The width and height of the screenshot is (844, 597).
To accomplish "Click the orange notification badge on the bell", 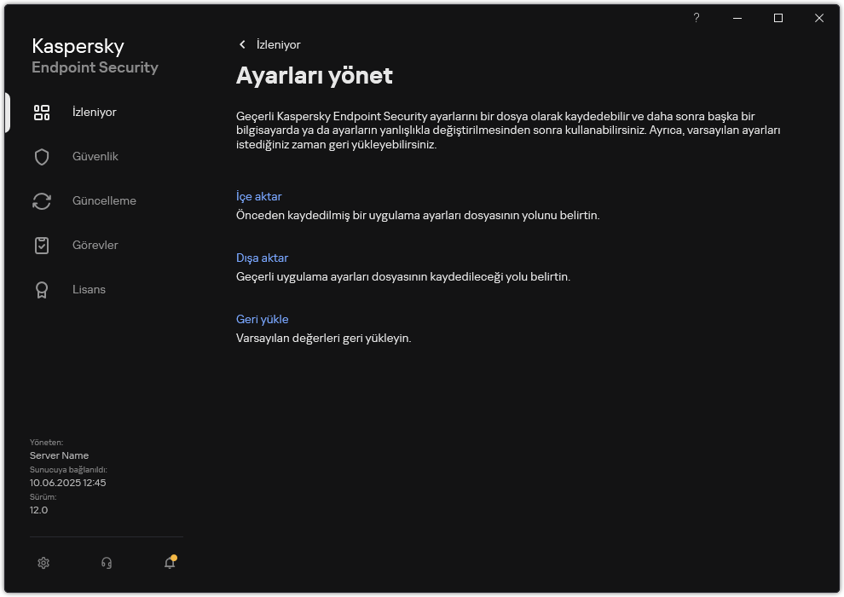I will [175, 556].
